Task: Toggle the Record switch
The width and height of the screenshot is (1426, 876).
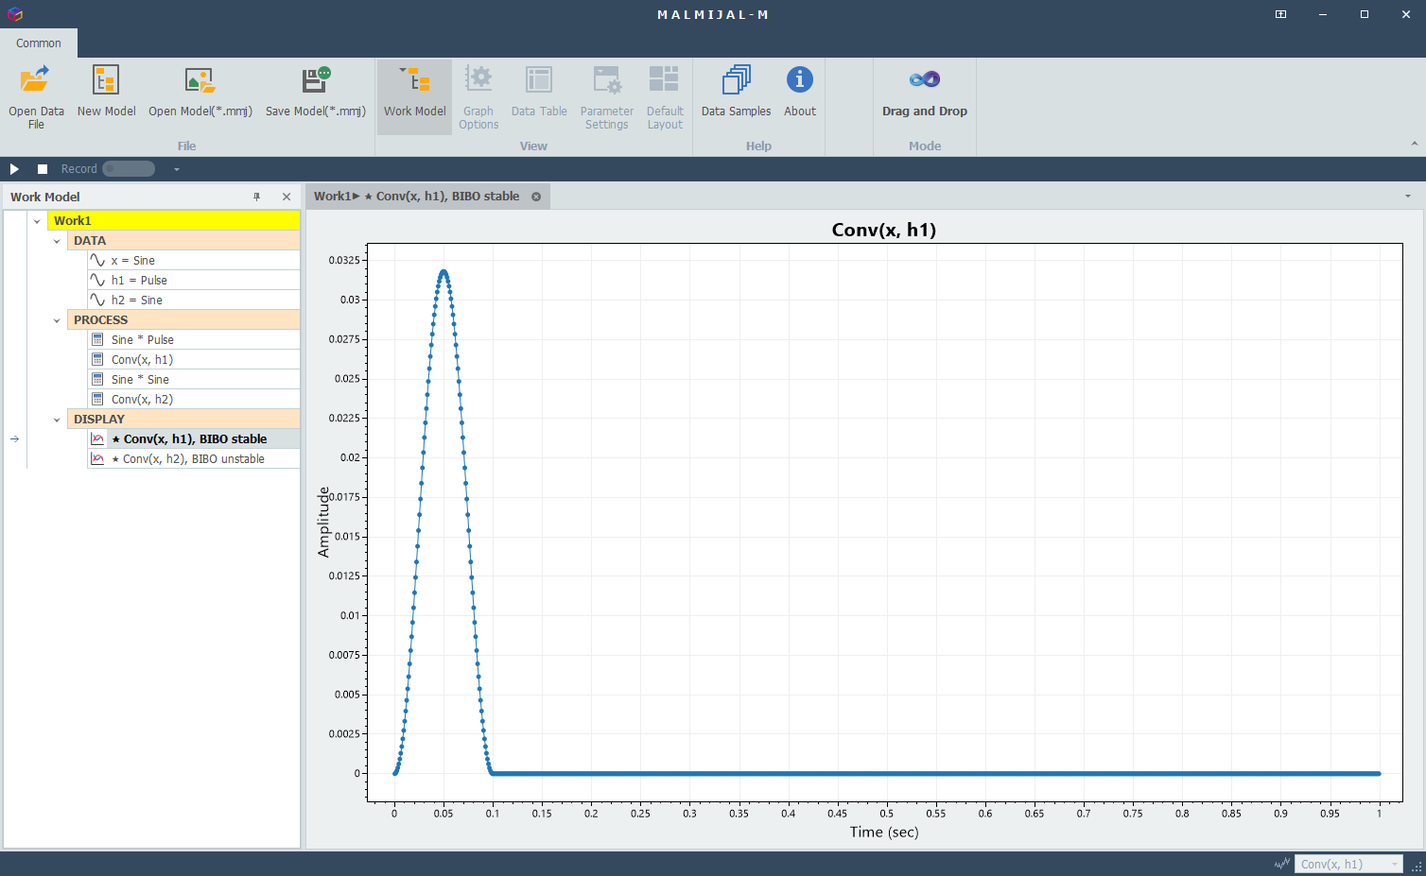Action: point(129,169)
